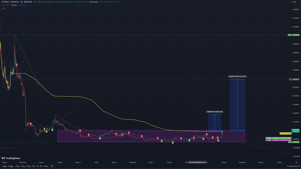Click the Đáy 0.0003400 low price label

click(x=294, y=142)
